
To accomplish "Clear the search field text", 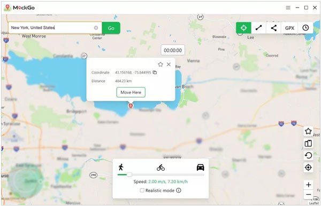I will pyautogui.click(x=96, y=28).
